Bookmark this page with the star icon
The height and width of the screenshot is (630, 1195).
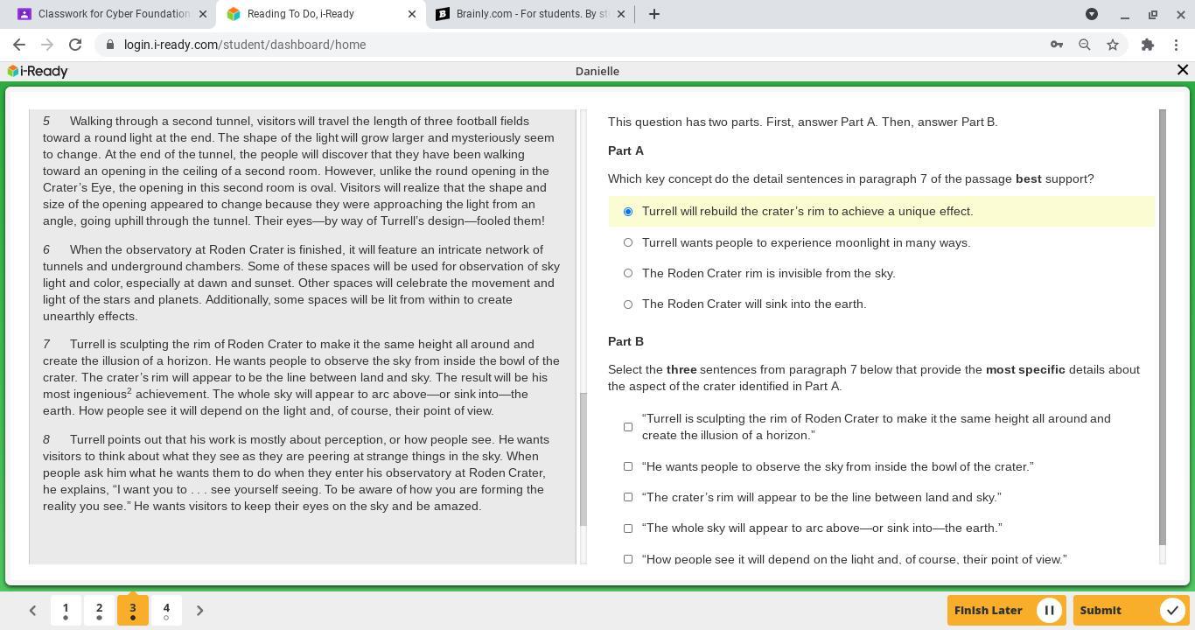tap(1112, 45)
